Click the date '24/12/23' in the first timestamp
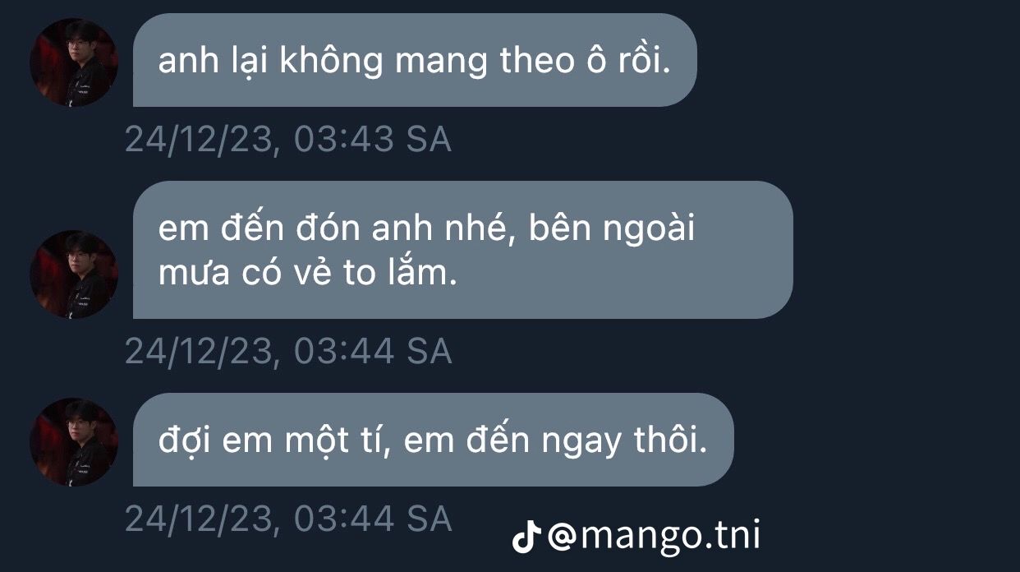1020x572 pixels. click(x=198, y=141)
